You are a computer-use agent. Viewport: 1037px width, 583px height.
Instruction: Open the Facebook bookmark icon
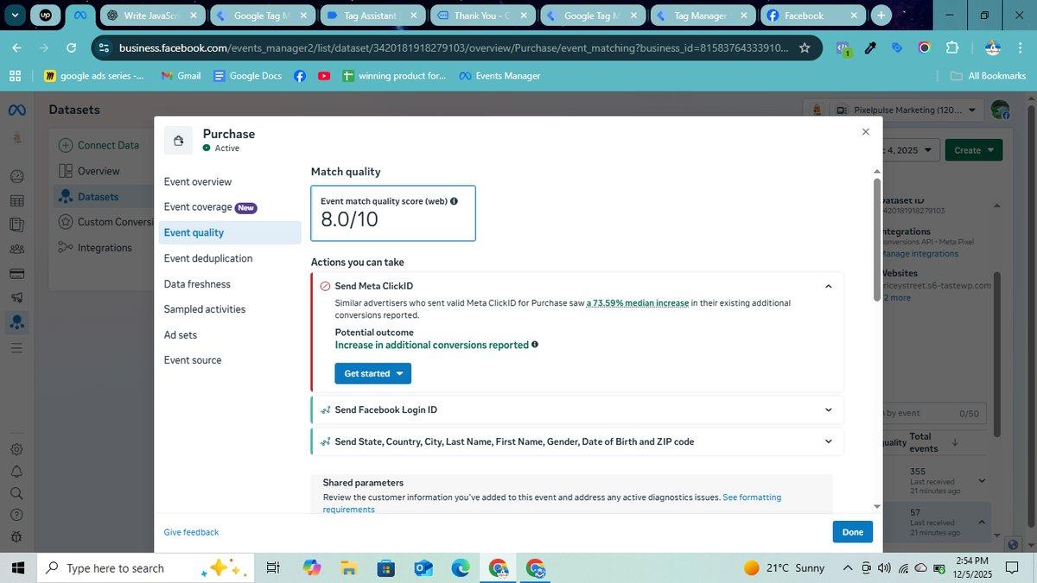[x=299, y=76]
